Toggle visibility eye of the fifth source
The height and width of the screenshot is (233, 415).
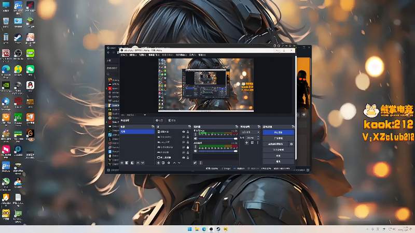(184, 152)
